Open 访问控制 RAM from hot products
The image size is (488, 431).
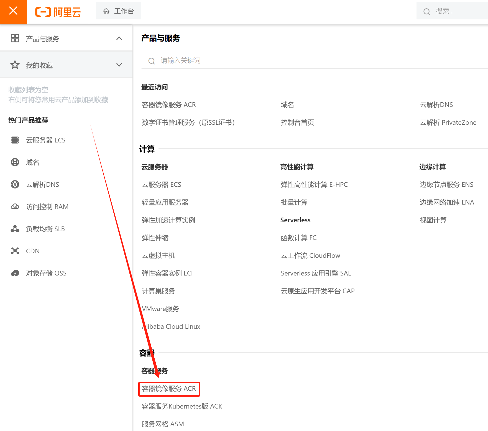pyautogui.click(x=47, y=207)
